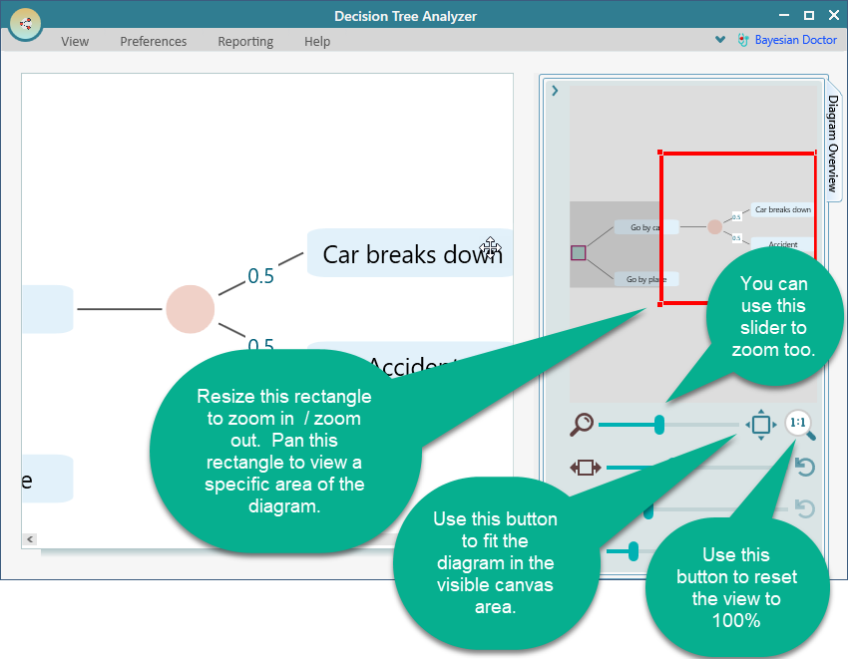Click the reset arrow next to horizontal spacing slider

coord(804,467)
